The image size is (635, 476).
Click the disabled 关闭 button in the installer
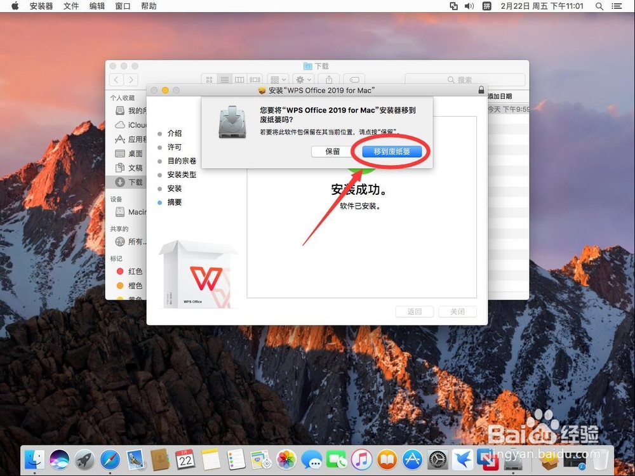(457, 311)
